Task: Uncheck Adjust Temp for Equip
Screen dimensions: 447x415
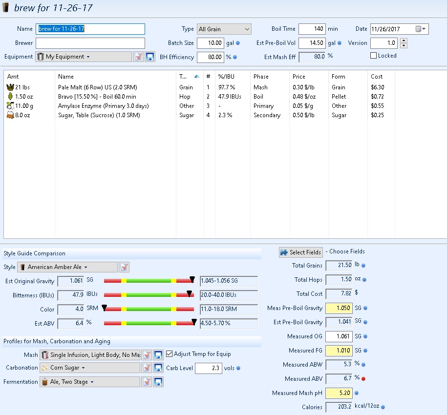Action: tap(169, 354)
